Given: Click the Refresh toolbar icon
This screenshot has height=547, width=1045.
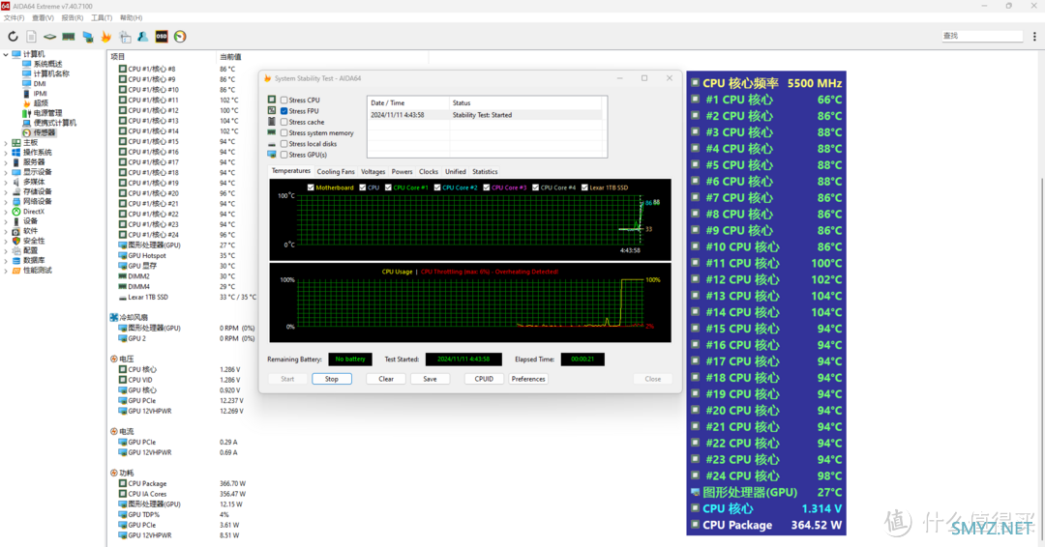Looking at the screenshot, I should pyautogui.click(x=13, y=37).
